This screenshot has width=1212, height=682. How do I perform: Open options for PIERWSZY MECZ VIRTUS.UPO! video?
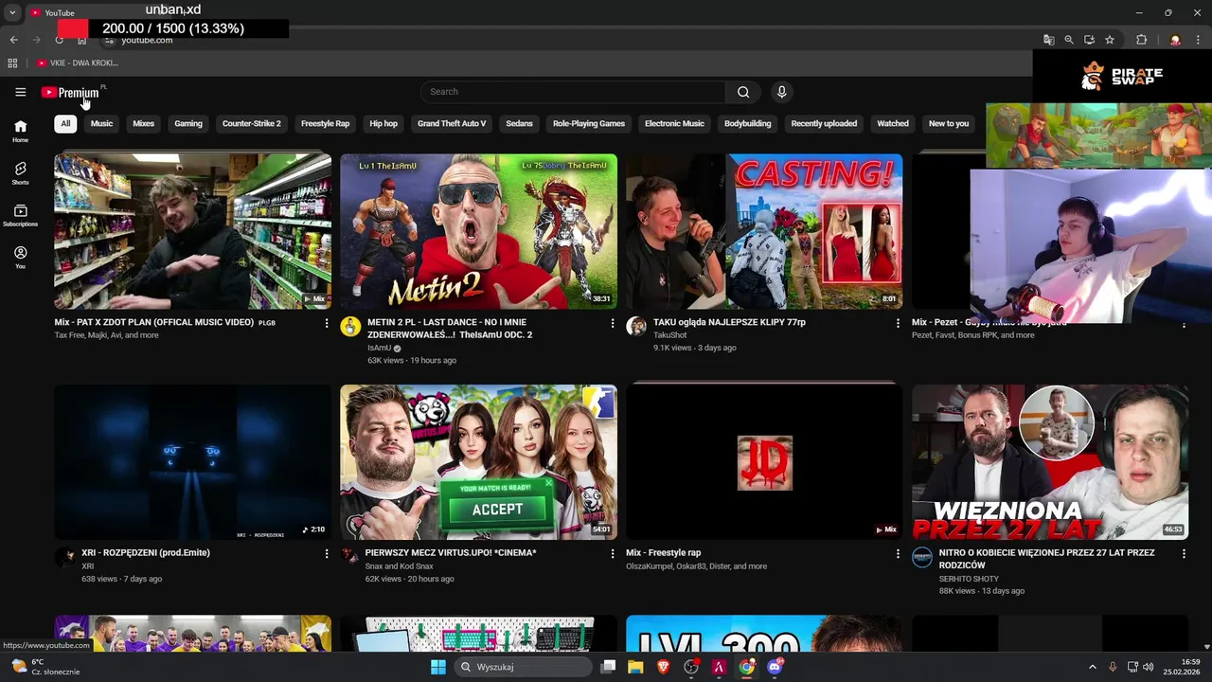613,553
